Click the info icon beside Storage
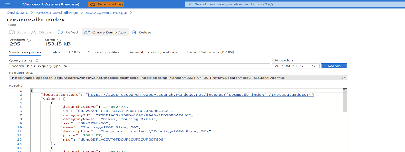Image resolution: width=405 pixels, height=152 pixels. coord(59,40)
